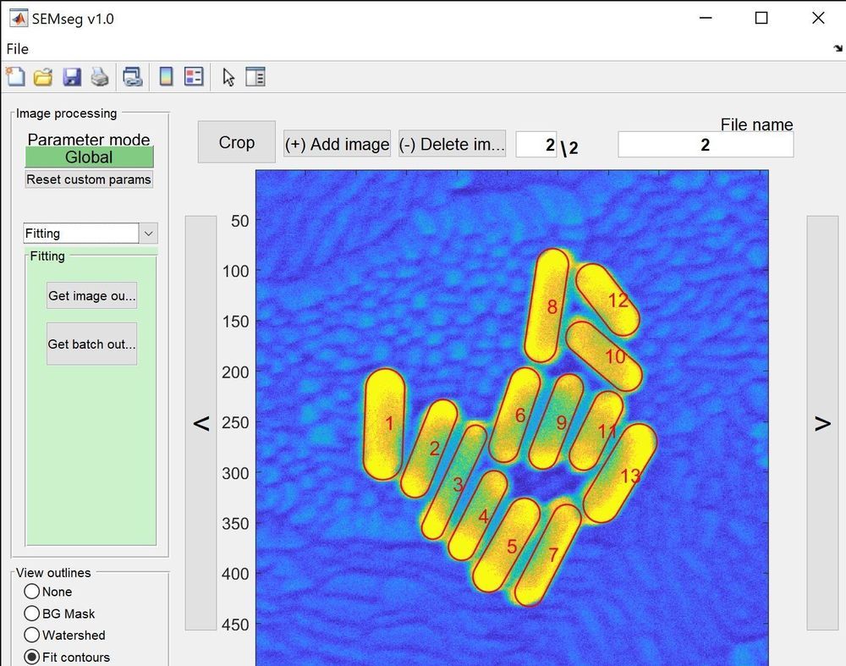
Task: Select the None outline radio button
Action: click(x=32, y=592)
